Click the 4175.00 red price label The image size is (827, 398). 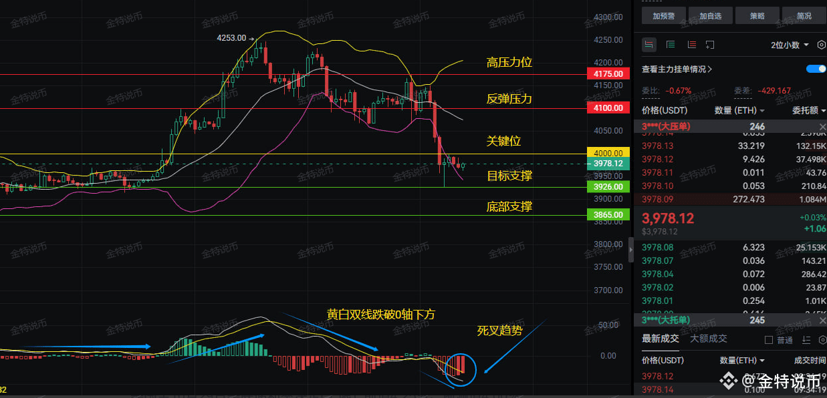pyautogui.click(x=608, y=74)
